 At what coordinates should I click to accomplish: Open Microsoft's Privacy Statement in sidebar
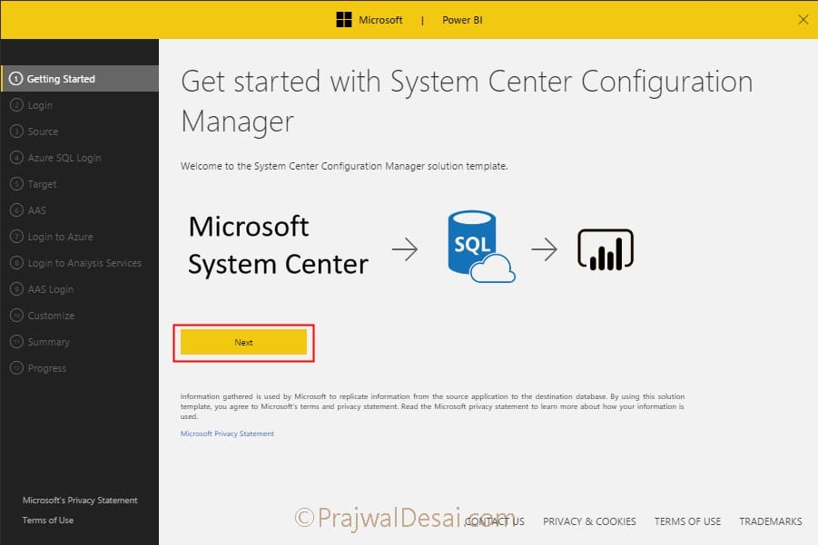[x=80, y=501]
